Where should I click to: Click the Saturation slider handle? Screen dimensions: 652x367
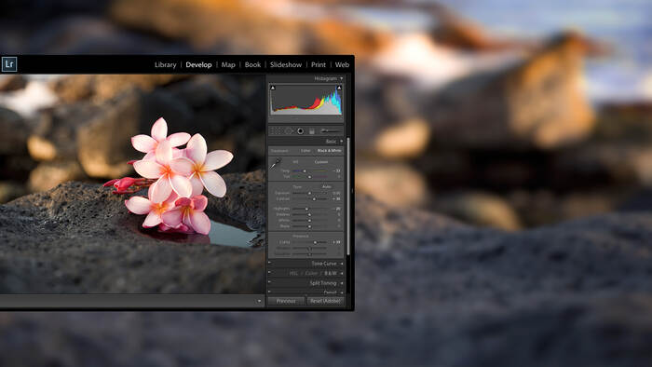coord(309,254)
